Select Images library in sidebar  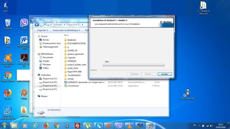click(44, 61)
